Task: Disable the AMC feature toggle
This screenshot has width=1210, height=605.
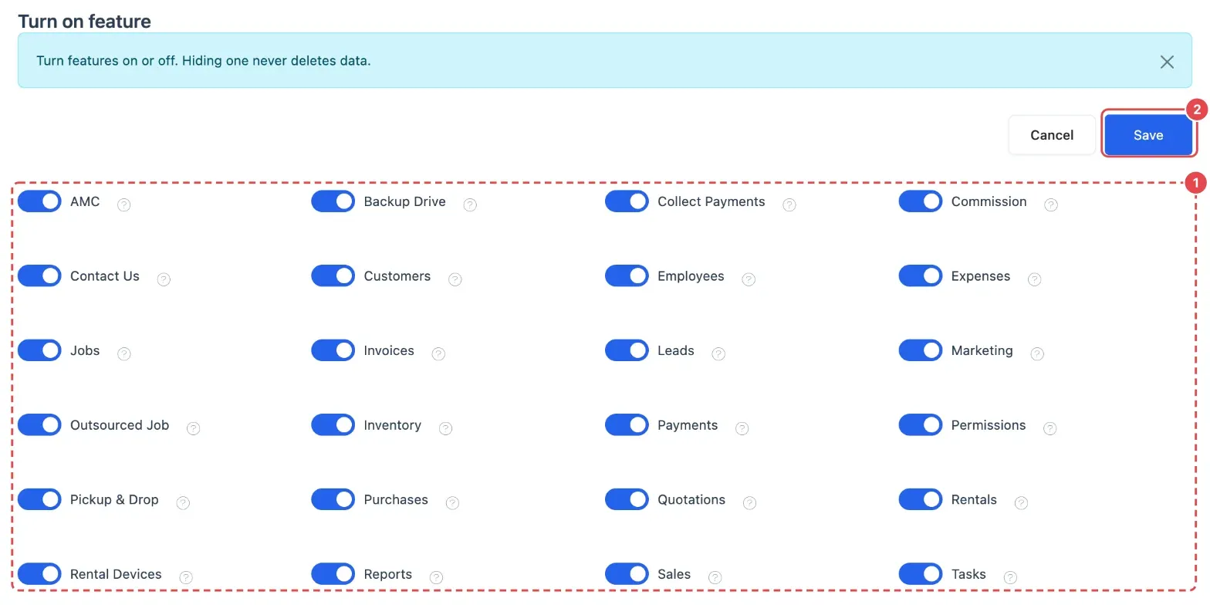Action: coord(39,201)
